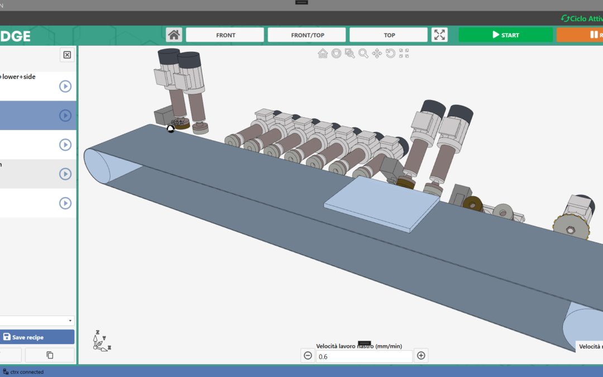Play the +lower+side recipe
Image resolution: width=603 pixels, height=377 pixels.
coord(65,87)
